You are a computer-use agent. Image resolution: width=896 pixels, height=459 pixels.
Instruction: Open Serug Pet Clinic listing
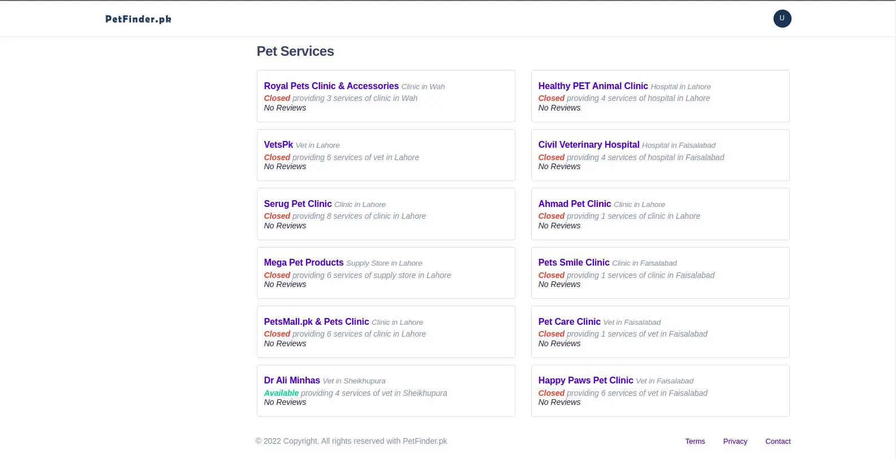pyautogui.click(x=298, y=204)
